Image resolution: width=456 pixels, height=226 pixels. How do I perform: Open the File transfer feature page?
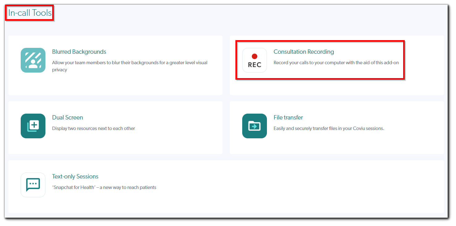(x=288, y=117)
